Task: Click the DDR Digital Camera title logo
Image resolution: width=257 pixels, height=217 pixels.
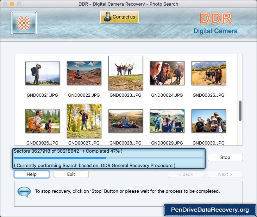Action: [x=215, y=24]
